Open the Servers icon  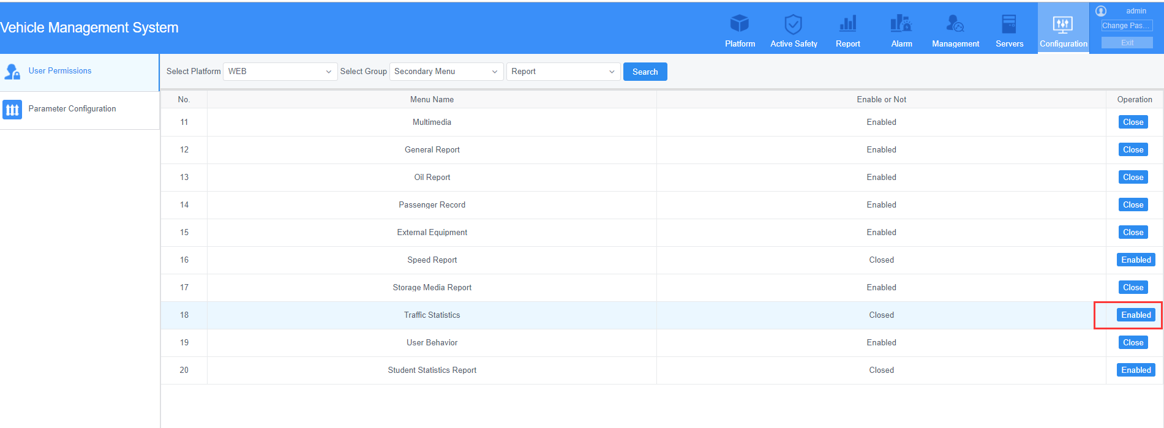click(1009, 24)
